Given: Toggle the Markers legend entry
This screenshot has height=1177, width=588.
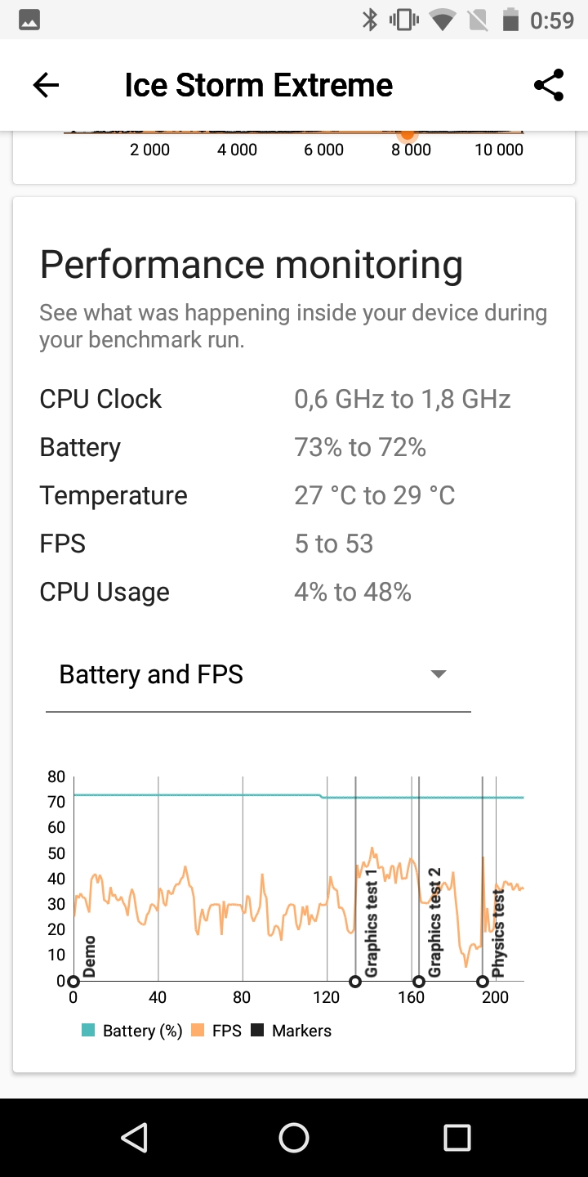Looking at the screenshot, I should click(291, 1031).
